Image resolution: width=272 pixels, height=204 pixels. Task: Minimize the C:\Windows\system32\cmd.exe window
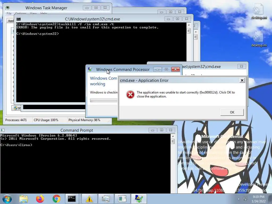[168, 19]
